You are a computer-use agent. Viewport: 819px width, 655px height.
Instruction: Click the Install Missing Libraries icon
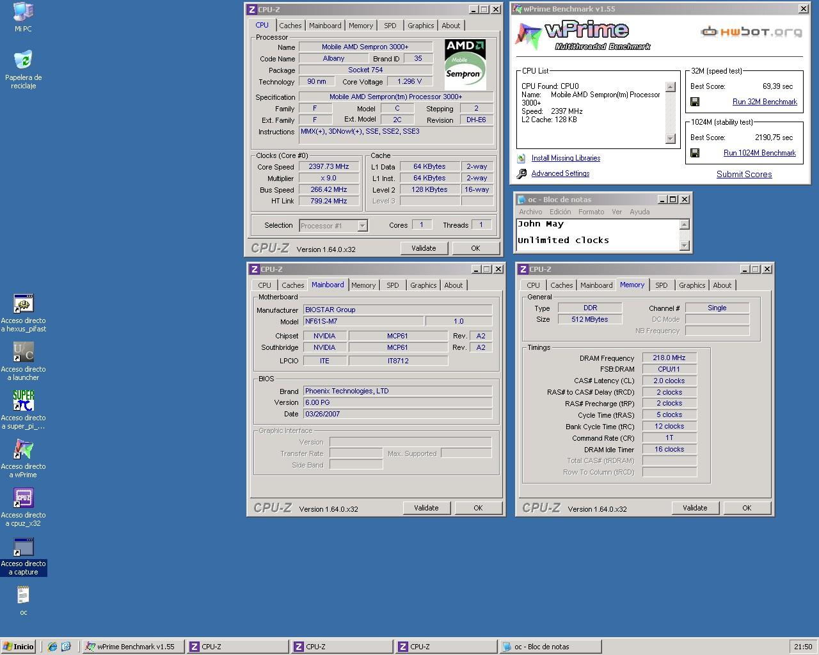[521, 158]
